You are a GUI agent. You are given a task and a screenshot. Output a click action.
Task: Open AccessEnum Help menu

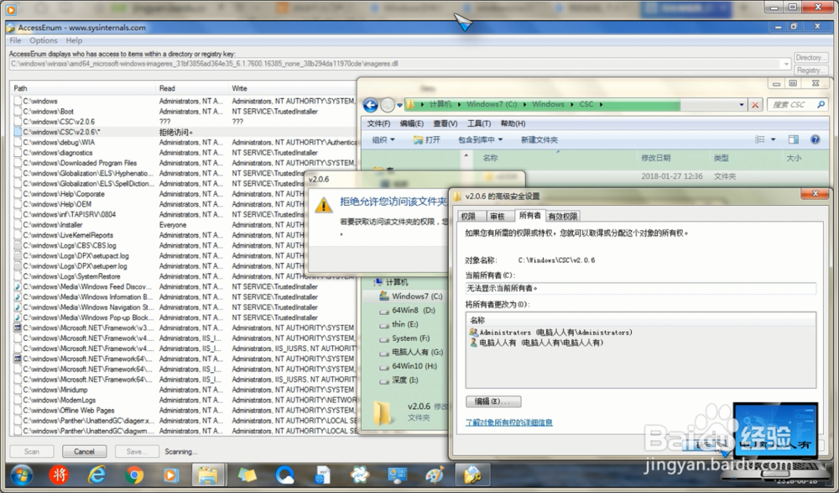[x=74, y=40]
